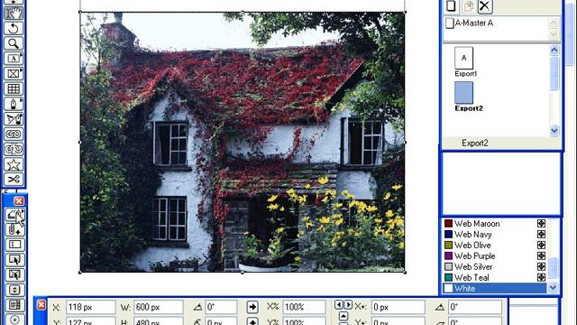This screenshot has width=577, height=325.
Task: Close the Measurements palette
Action: click(41, 305)
